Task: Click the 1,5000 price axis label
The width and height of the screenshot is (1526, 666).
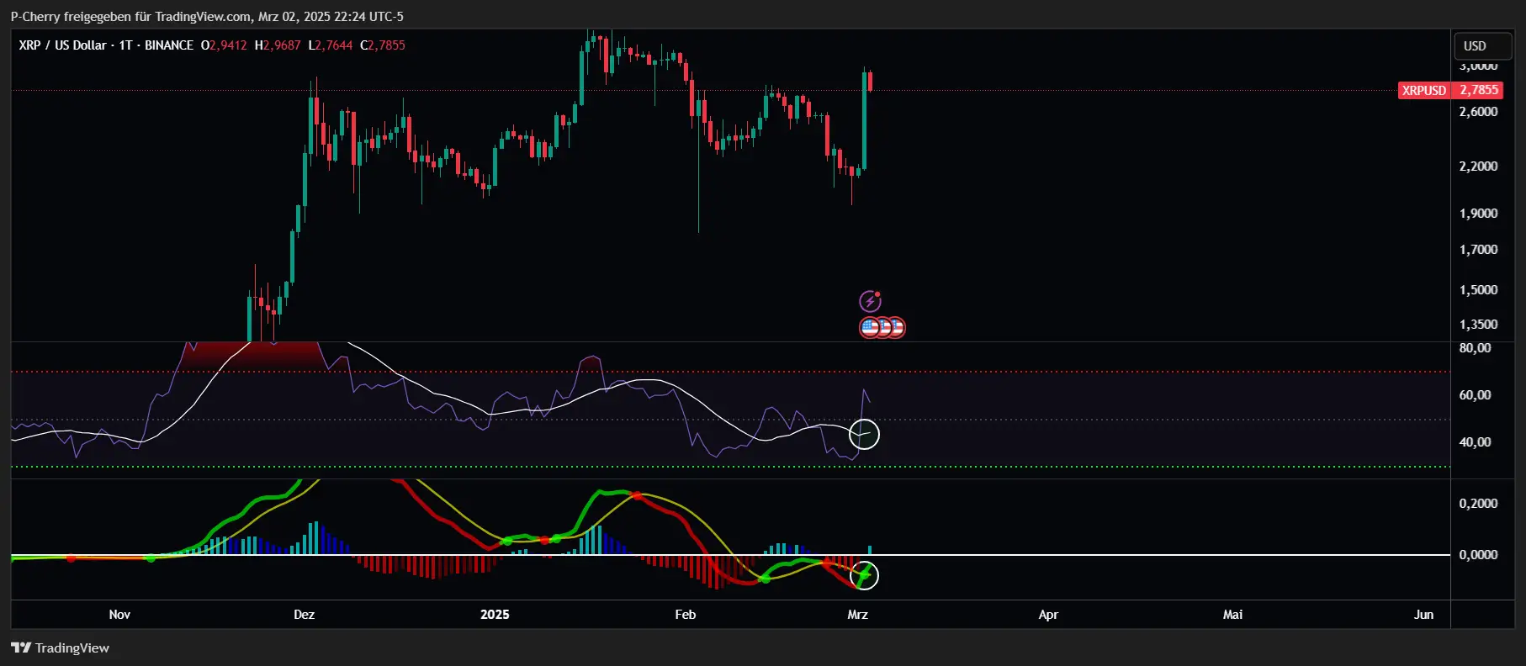Action: (x=1478, y=290)
